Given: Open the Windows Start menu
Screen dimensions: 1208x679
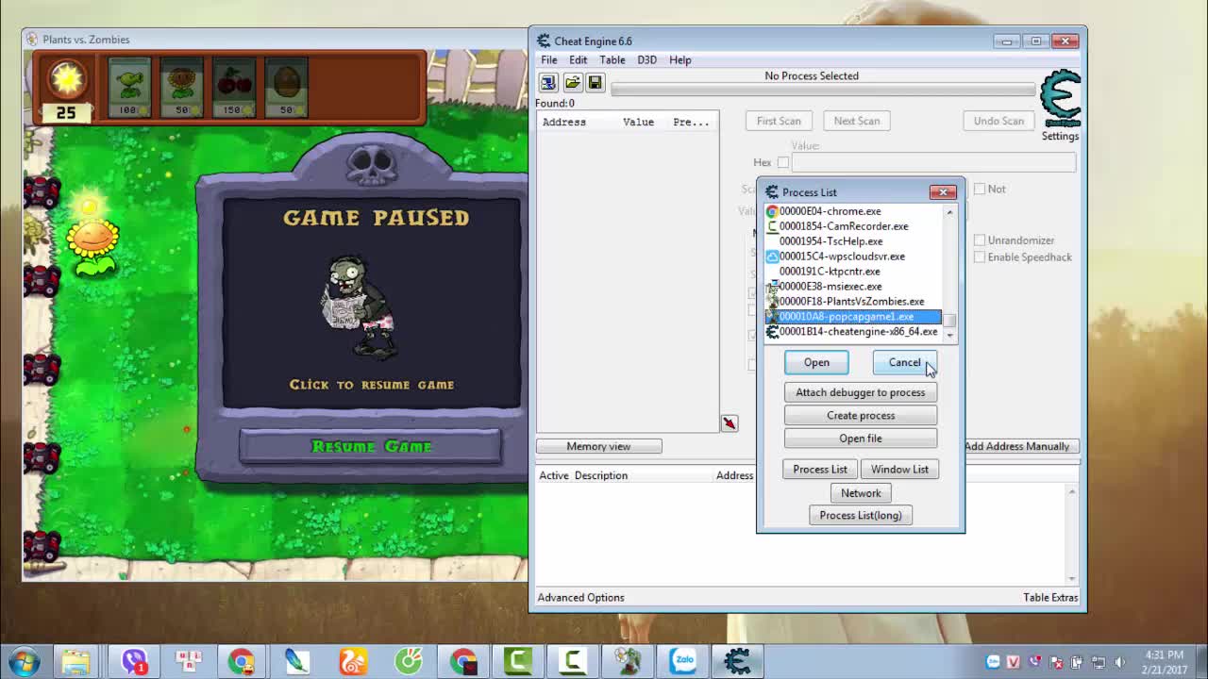Looking at the screenshot, I should (x=24, y=660).
